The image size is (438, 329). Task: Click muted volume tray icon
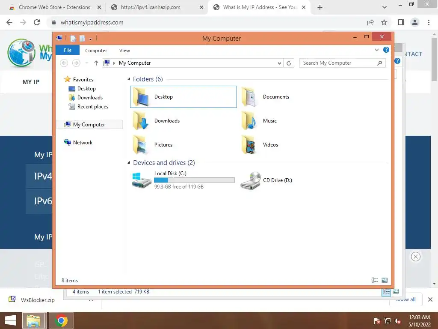pos(398,321)
